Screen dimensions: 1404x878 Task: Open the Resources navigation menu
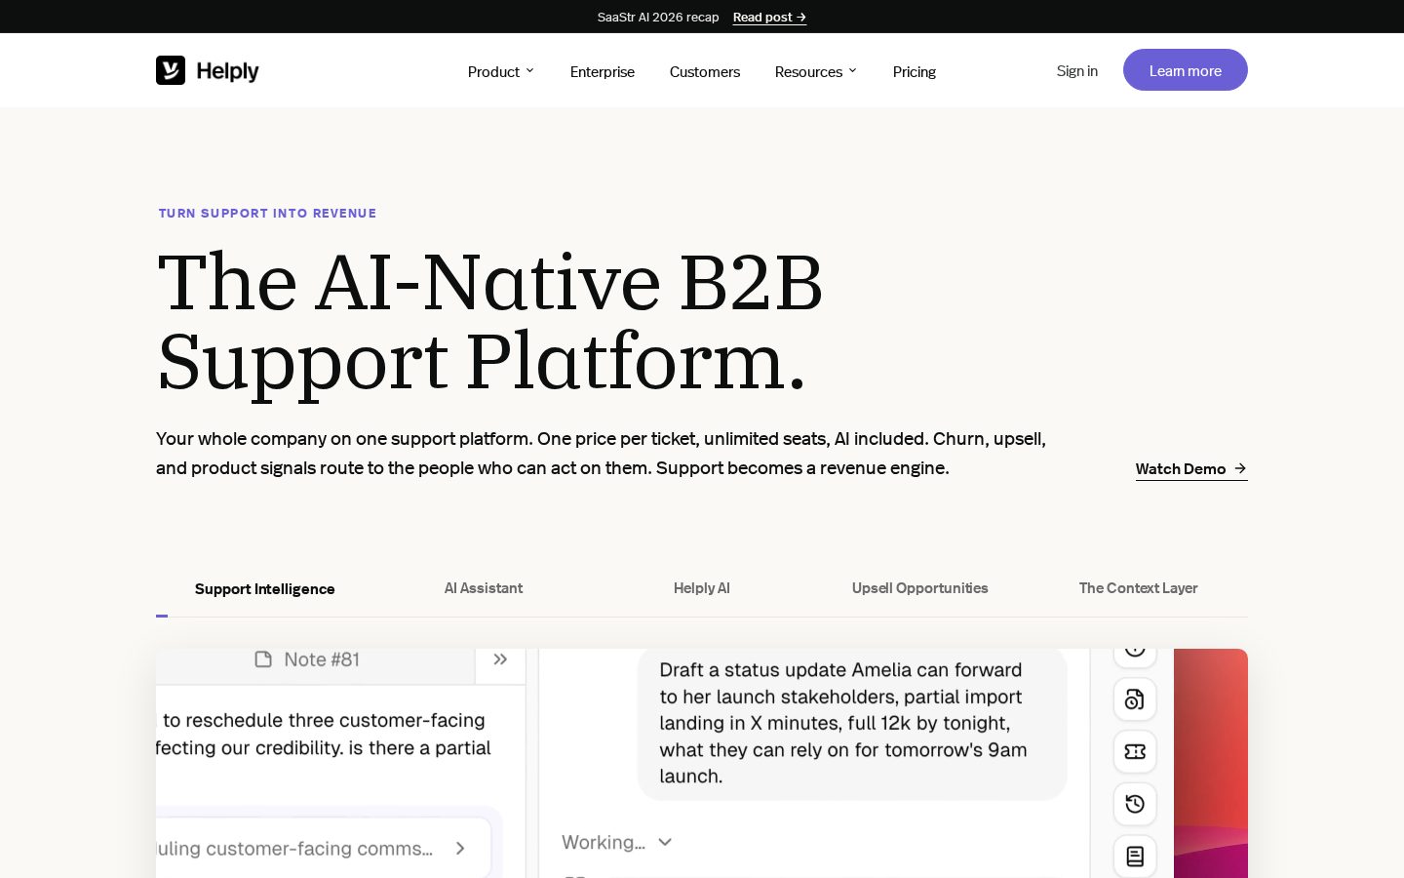pos(816,71)
